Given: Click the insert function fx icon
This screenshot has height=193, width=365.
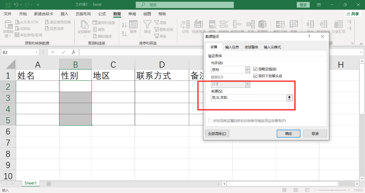Looking at the screenshot, I should (73, 52).
